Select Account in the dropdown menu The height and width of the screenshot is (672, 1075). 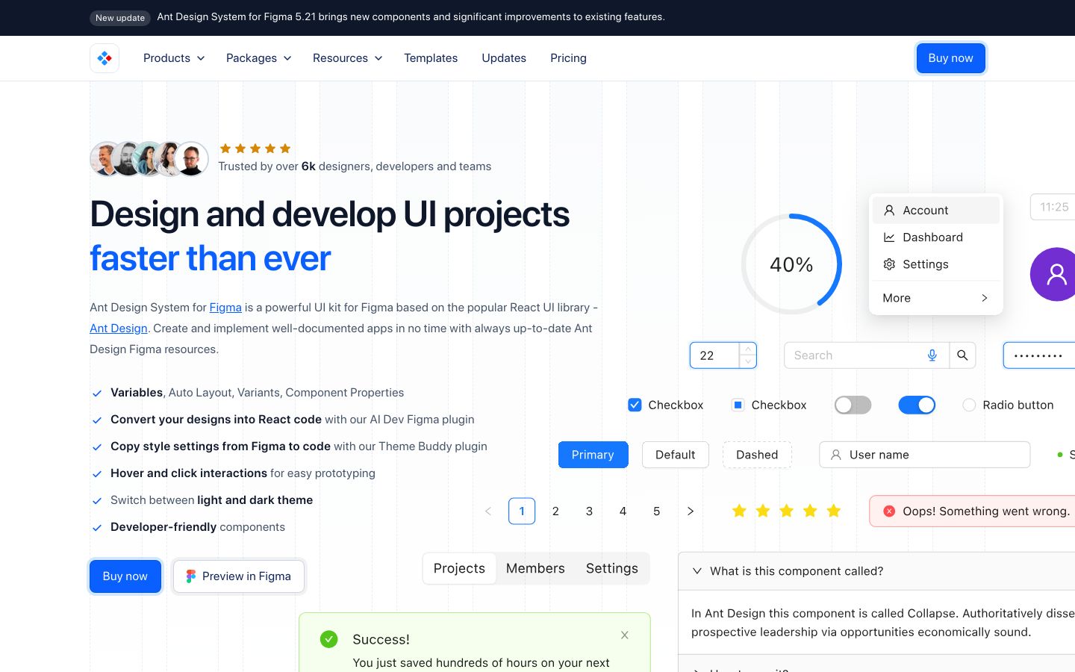pos(936,211)
